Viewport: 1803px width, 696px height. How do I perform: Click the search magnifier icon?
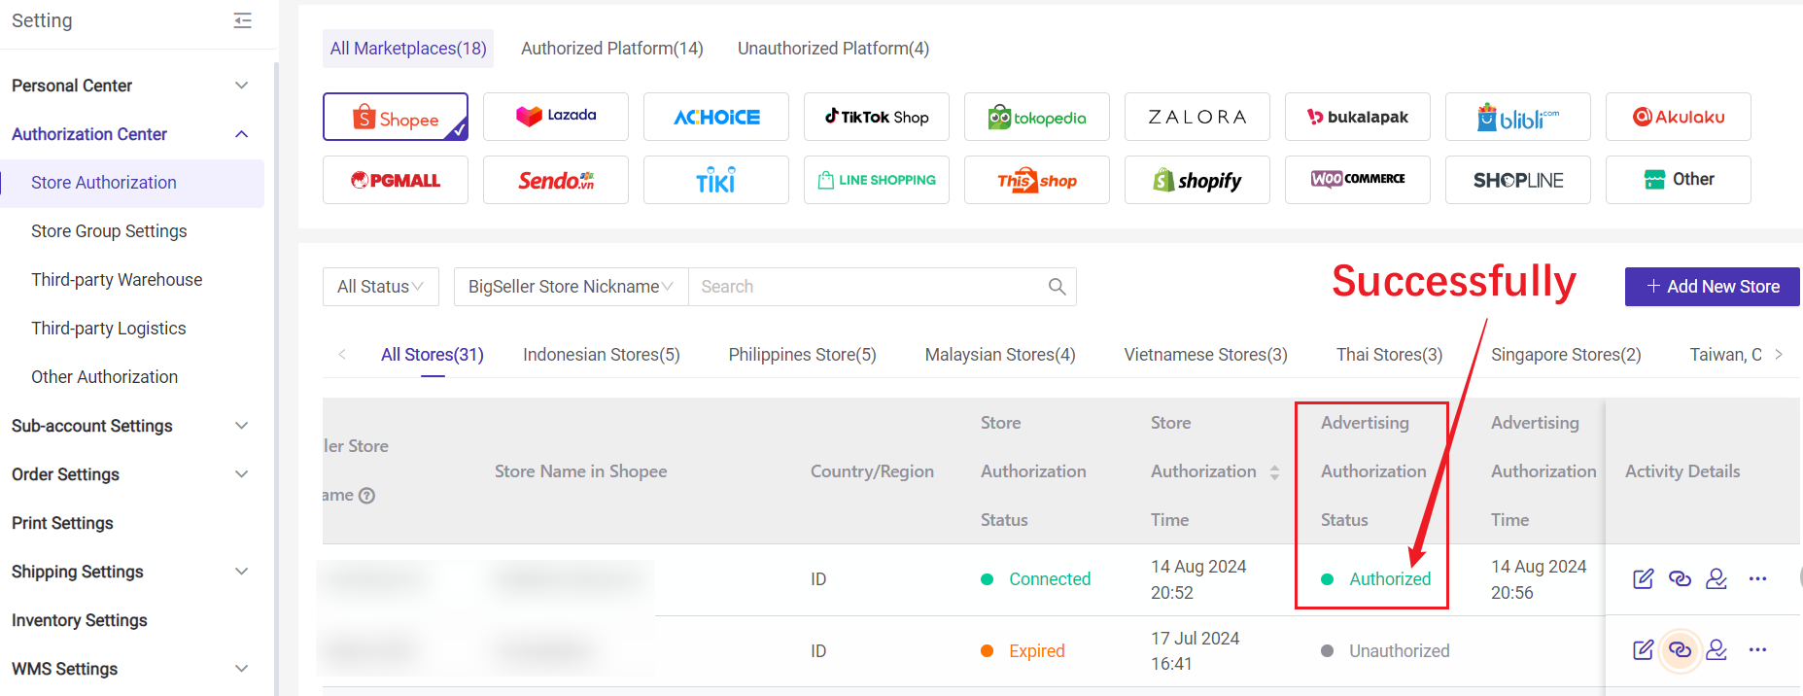[1057, 287]
